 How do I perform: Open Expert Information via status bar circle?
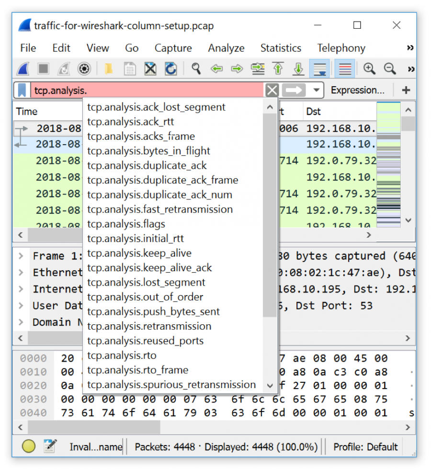[28, 446]
